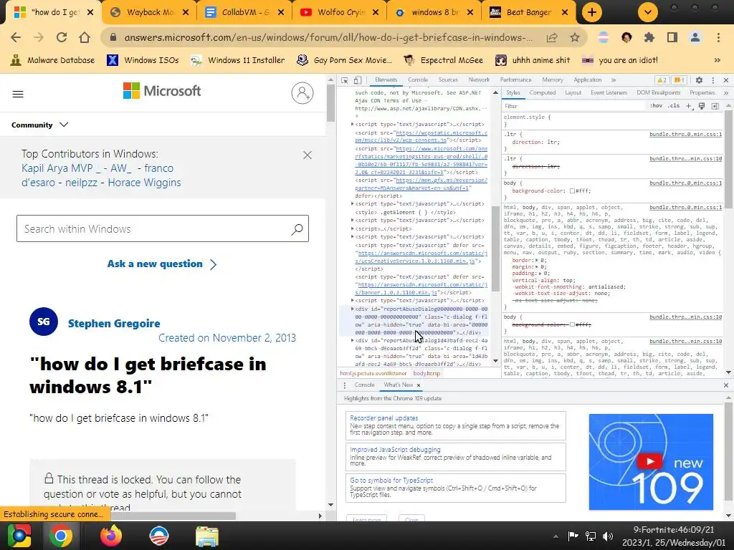Switch to the Console panel tab

[x=418, y=80]
